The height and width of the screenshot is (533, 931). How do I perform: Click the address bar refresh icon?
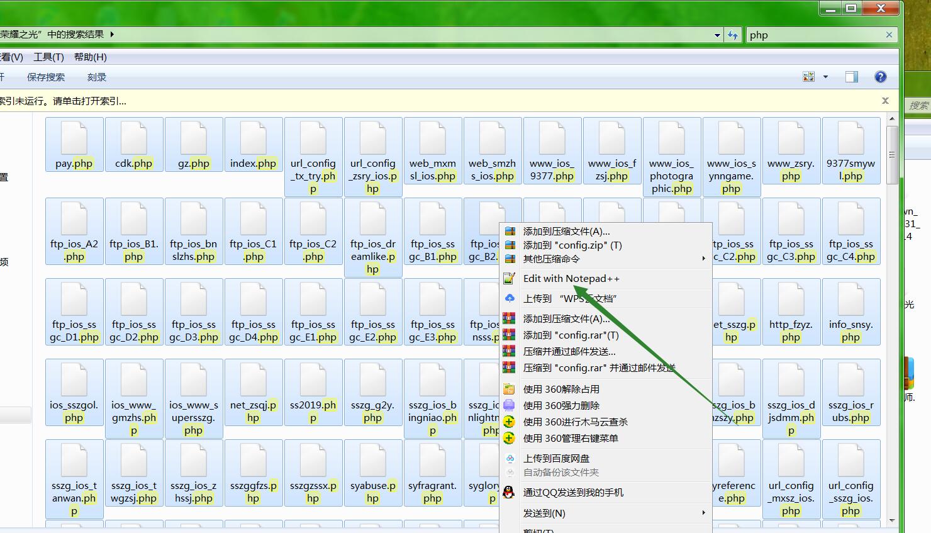tap(733, 35)
